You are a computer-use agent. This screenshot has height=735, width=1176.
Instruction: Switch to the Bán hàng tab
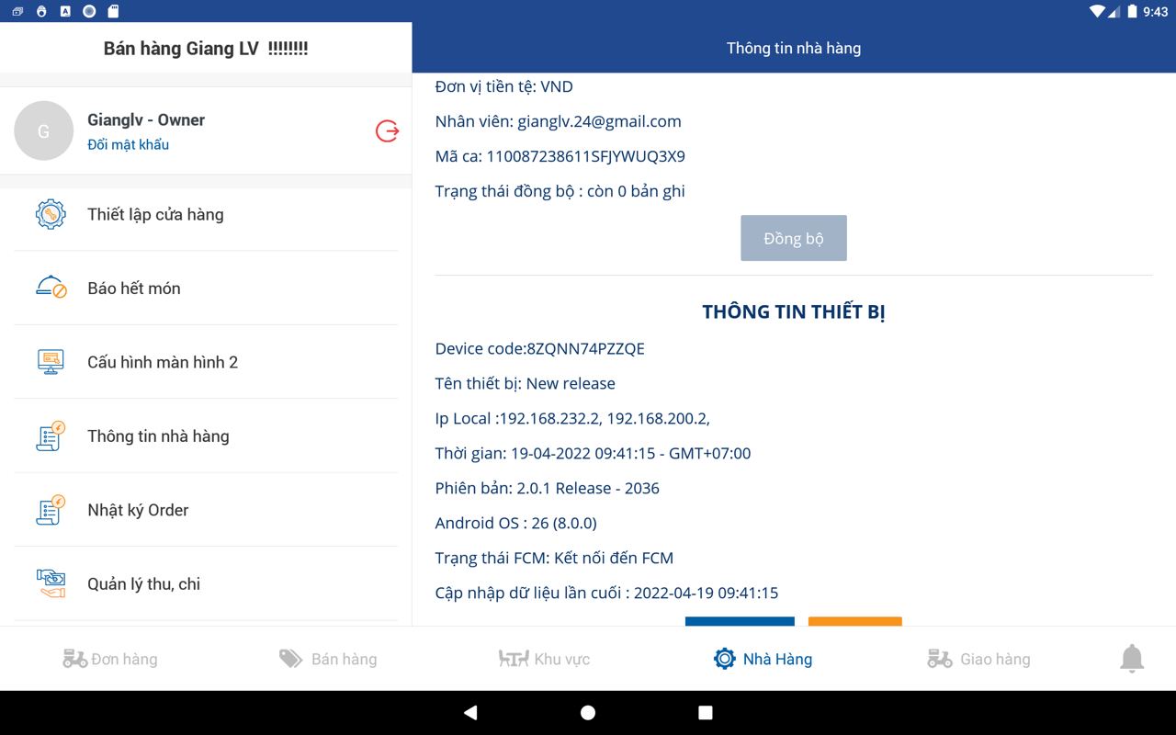point(328,659)
